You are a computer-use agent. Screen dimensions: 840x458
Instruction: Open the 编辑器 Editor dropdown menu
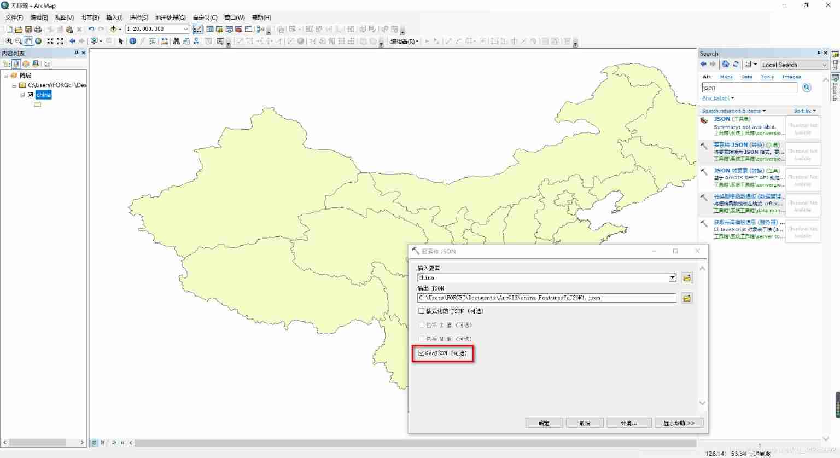click(x=405, y=42)
